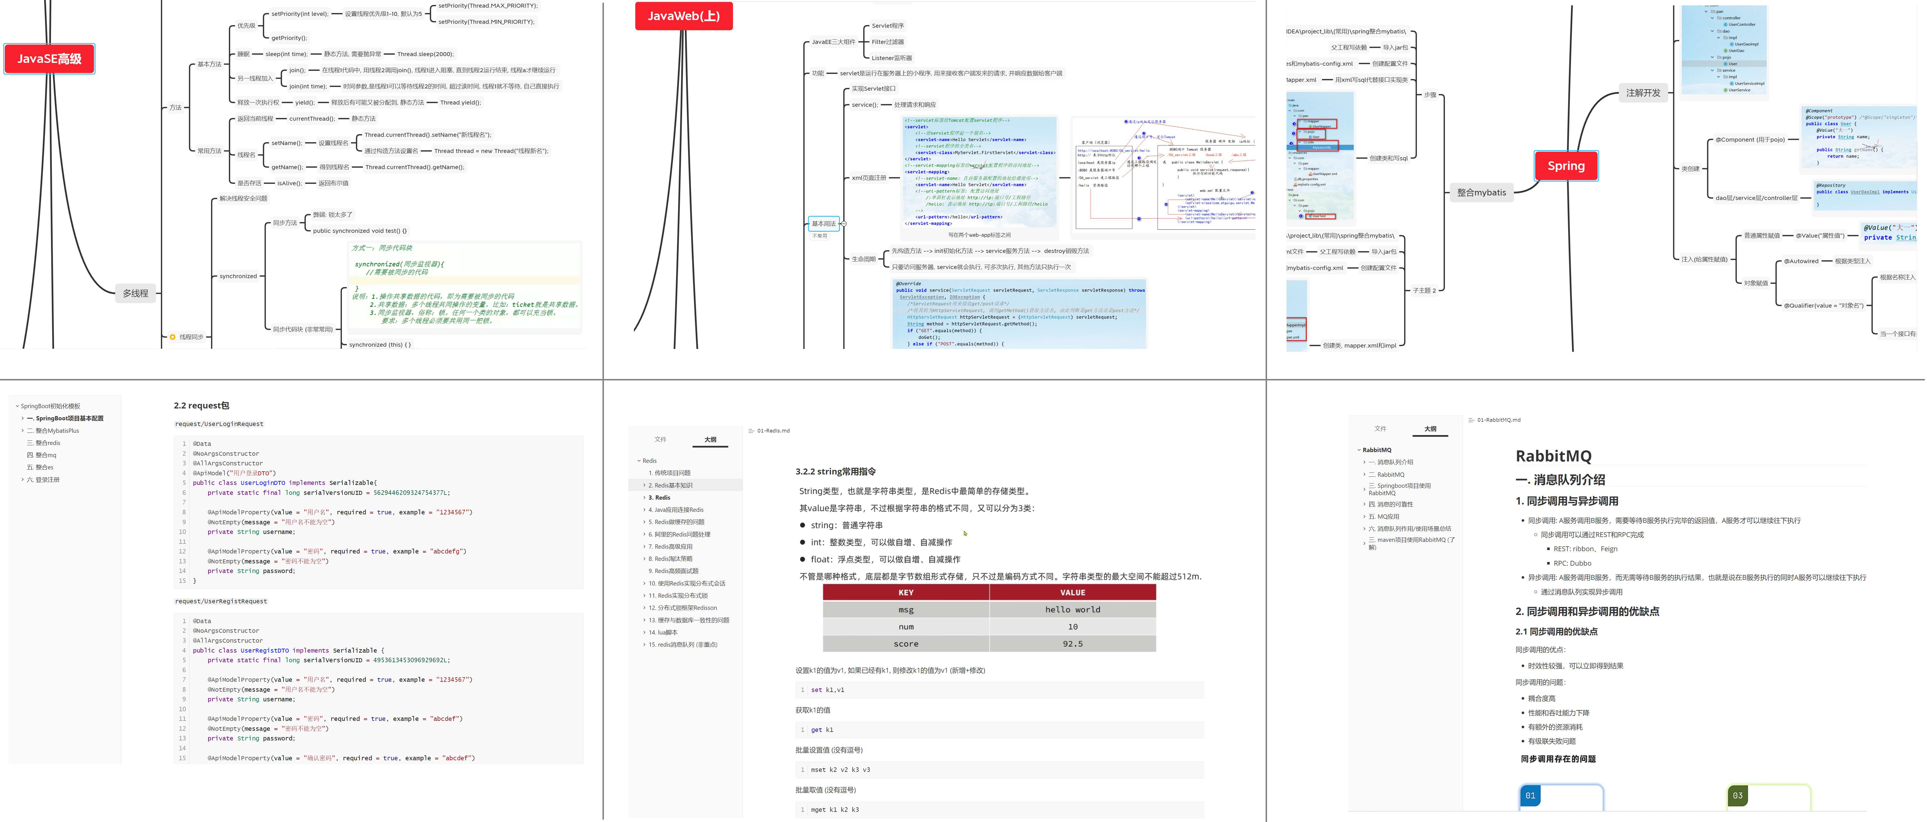The image size is (1927, 822).
Task: Click the file icon before 01-RabbitMQ.md
Action: tap(1472, 420)
